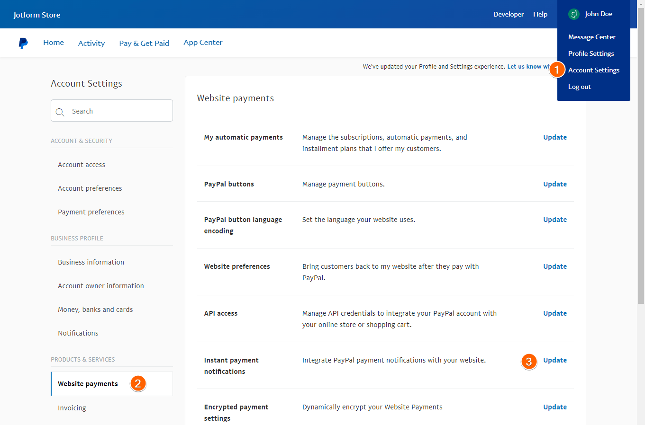
Task: Click the Developer link
Action: (509, 14)
